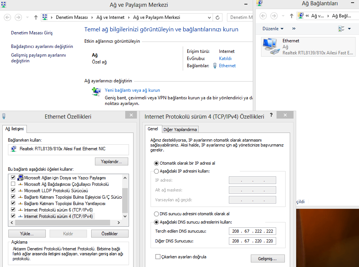
Task: Click the Yükle... button
Action: (27, 234)
